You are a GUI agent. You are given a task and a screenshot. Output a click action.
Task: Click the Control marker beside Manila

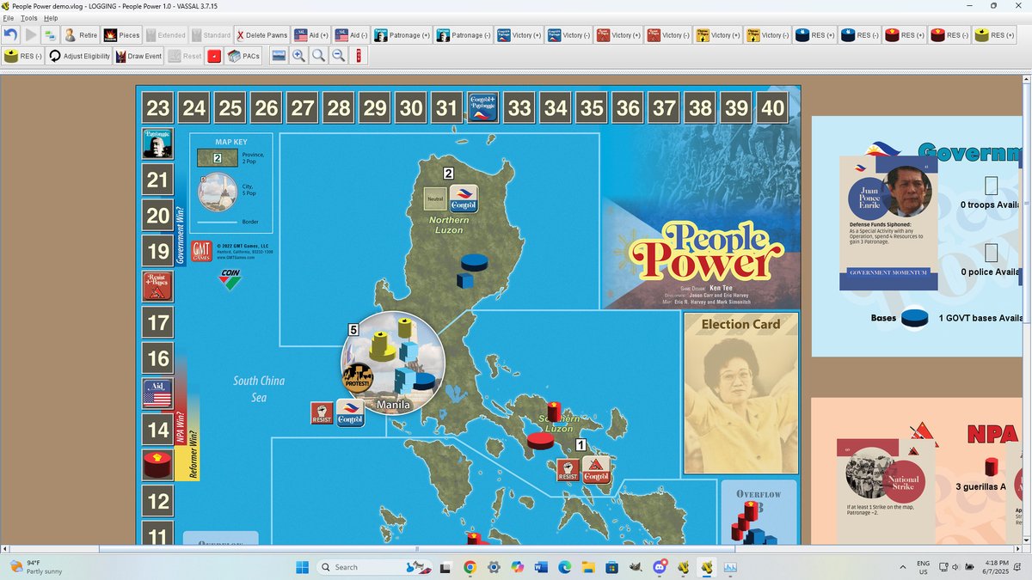tap(350, 413)
